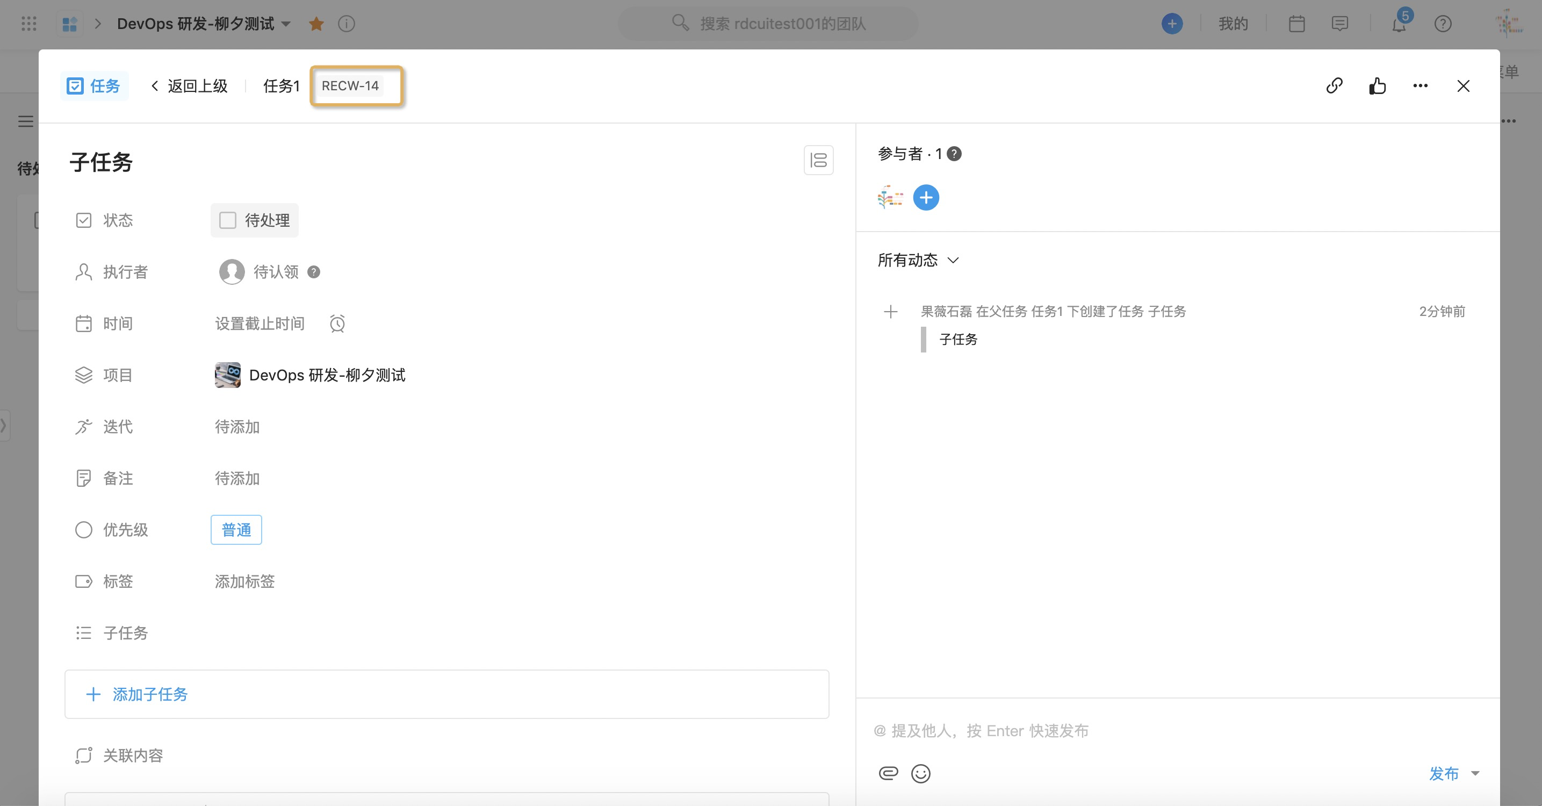Click 设置截止时间 to set a deadline
The image size is (1542, 806).
pos(260,323)
